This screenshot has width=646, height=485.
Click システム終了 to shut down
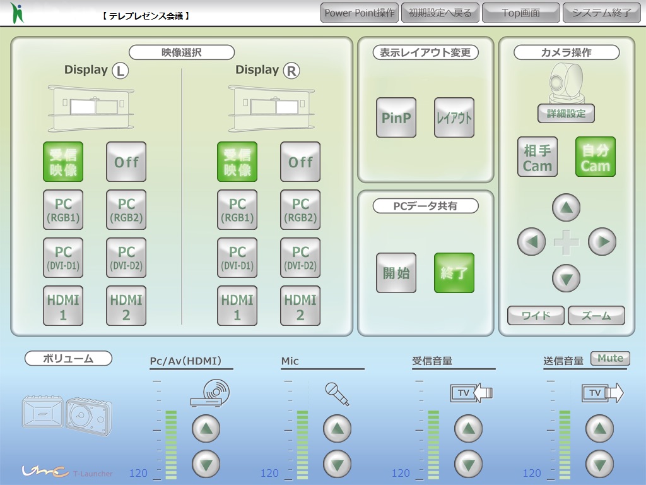click(601, 13)
